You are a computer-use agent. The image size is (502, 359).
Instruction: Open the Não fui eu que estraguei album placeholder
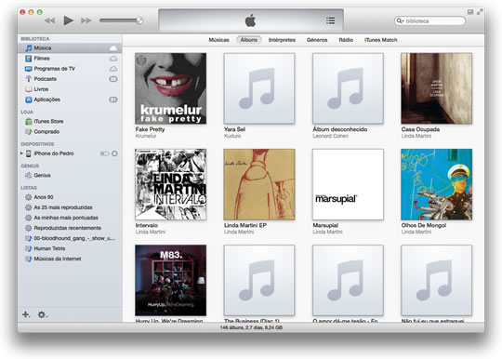437,281
